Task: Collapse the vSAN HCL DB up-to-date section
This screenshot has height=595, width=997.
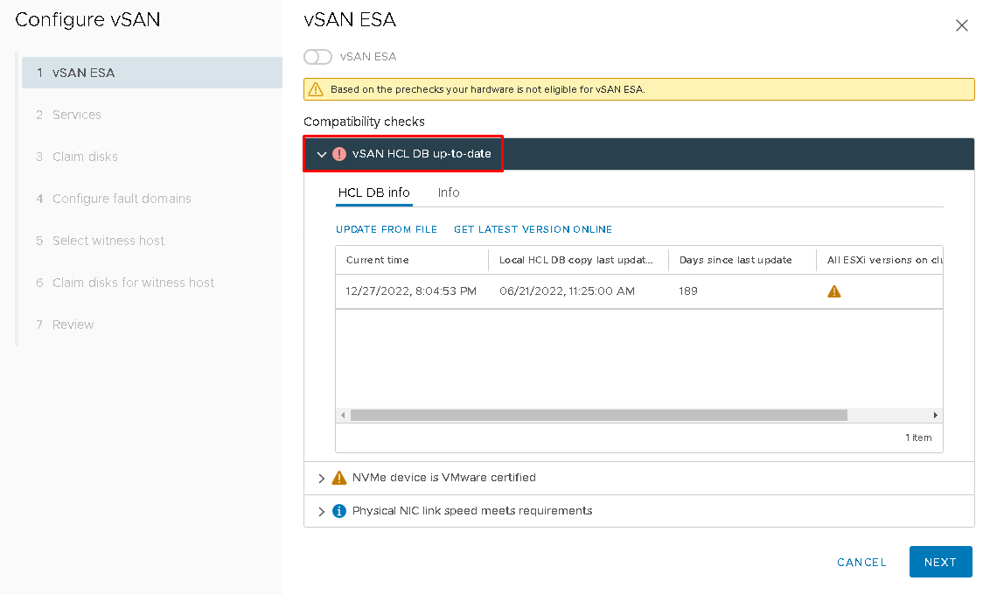Action: (x=321, y=153)
